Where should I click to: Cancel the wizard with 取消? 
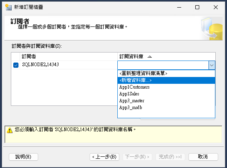203,157
